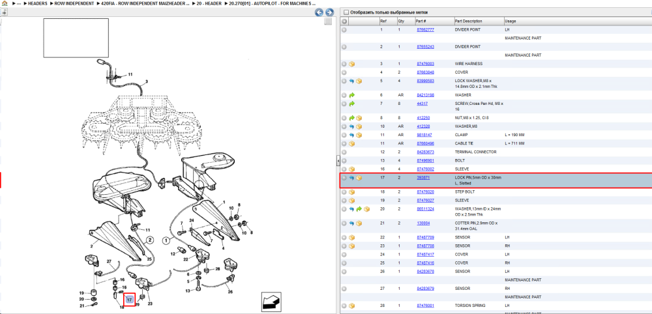Viewport: 652px width, 314px height.
Task: Select the 'COTTER PIN,2.9mm OD' description cell
Action: 476,225
